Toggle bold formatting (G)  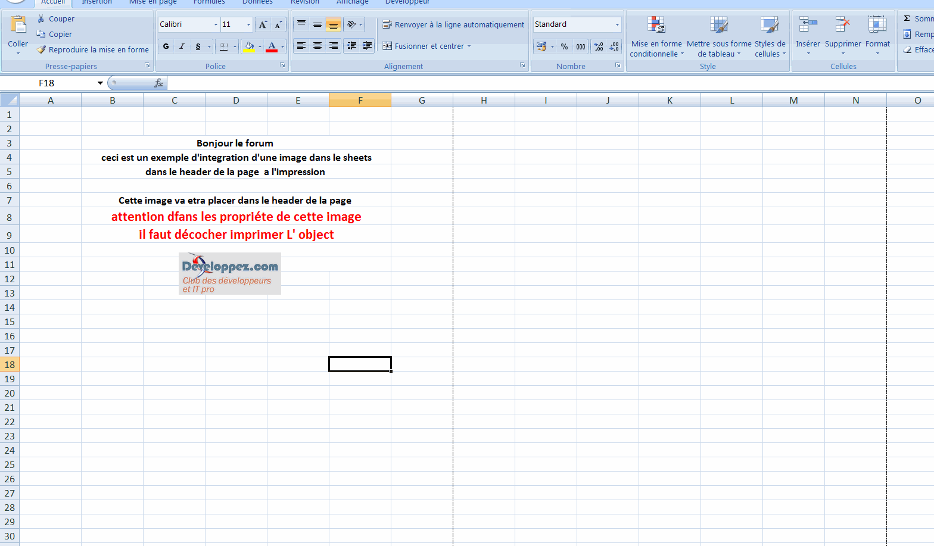pyautogui.click(x=166, y=46)
